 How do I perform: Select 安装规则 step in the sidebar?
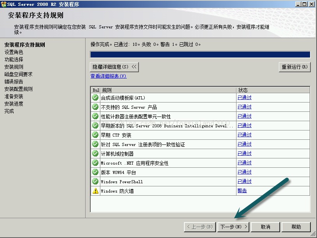point(14,67)
